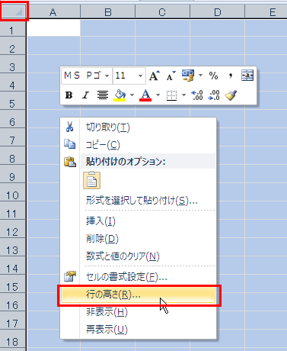Click cell A1
The image size is (287, 351).
pos(53,28)
